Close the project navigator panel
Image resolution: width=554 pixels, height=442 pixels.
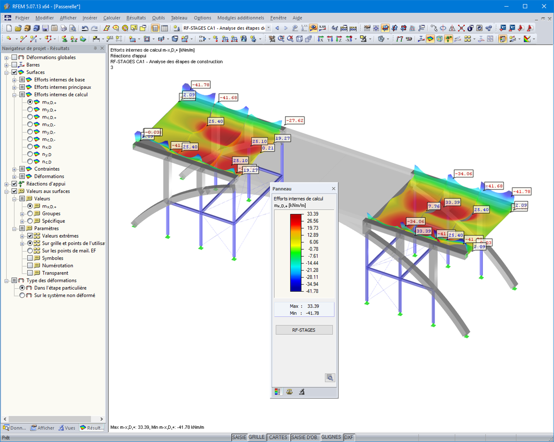point(102,48)
